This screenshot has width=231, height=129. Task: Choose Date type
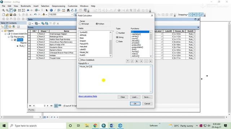click(117, 42)
